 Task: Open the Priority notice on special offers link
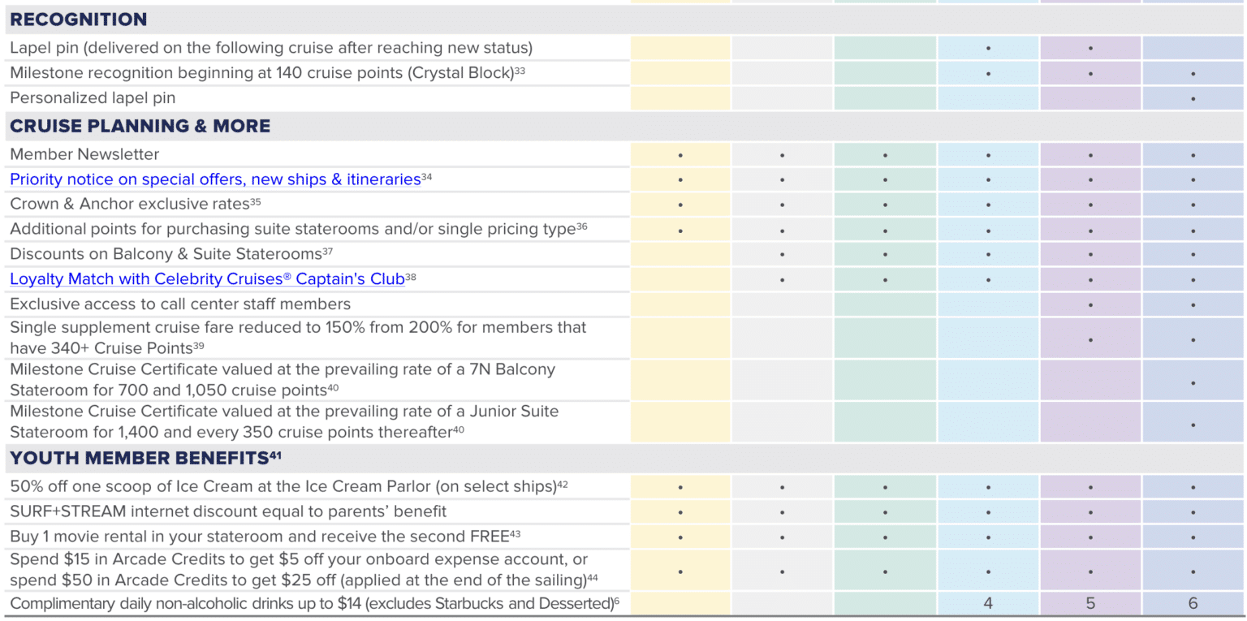(x=215, y=179)
